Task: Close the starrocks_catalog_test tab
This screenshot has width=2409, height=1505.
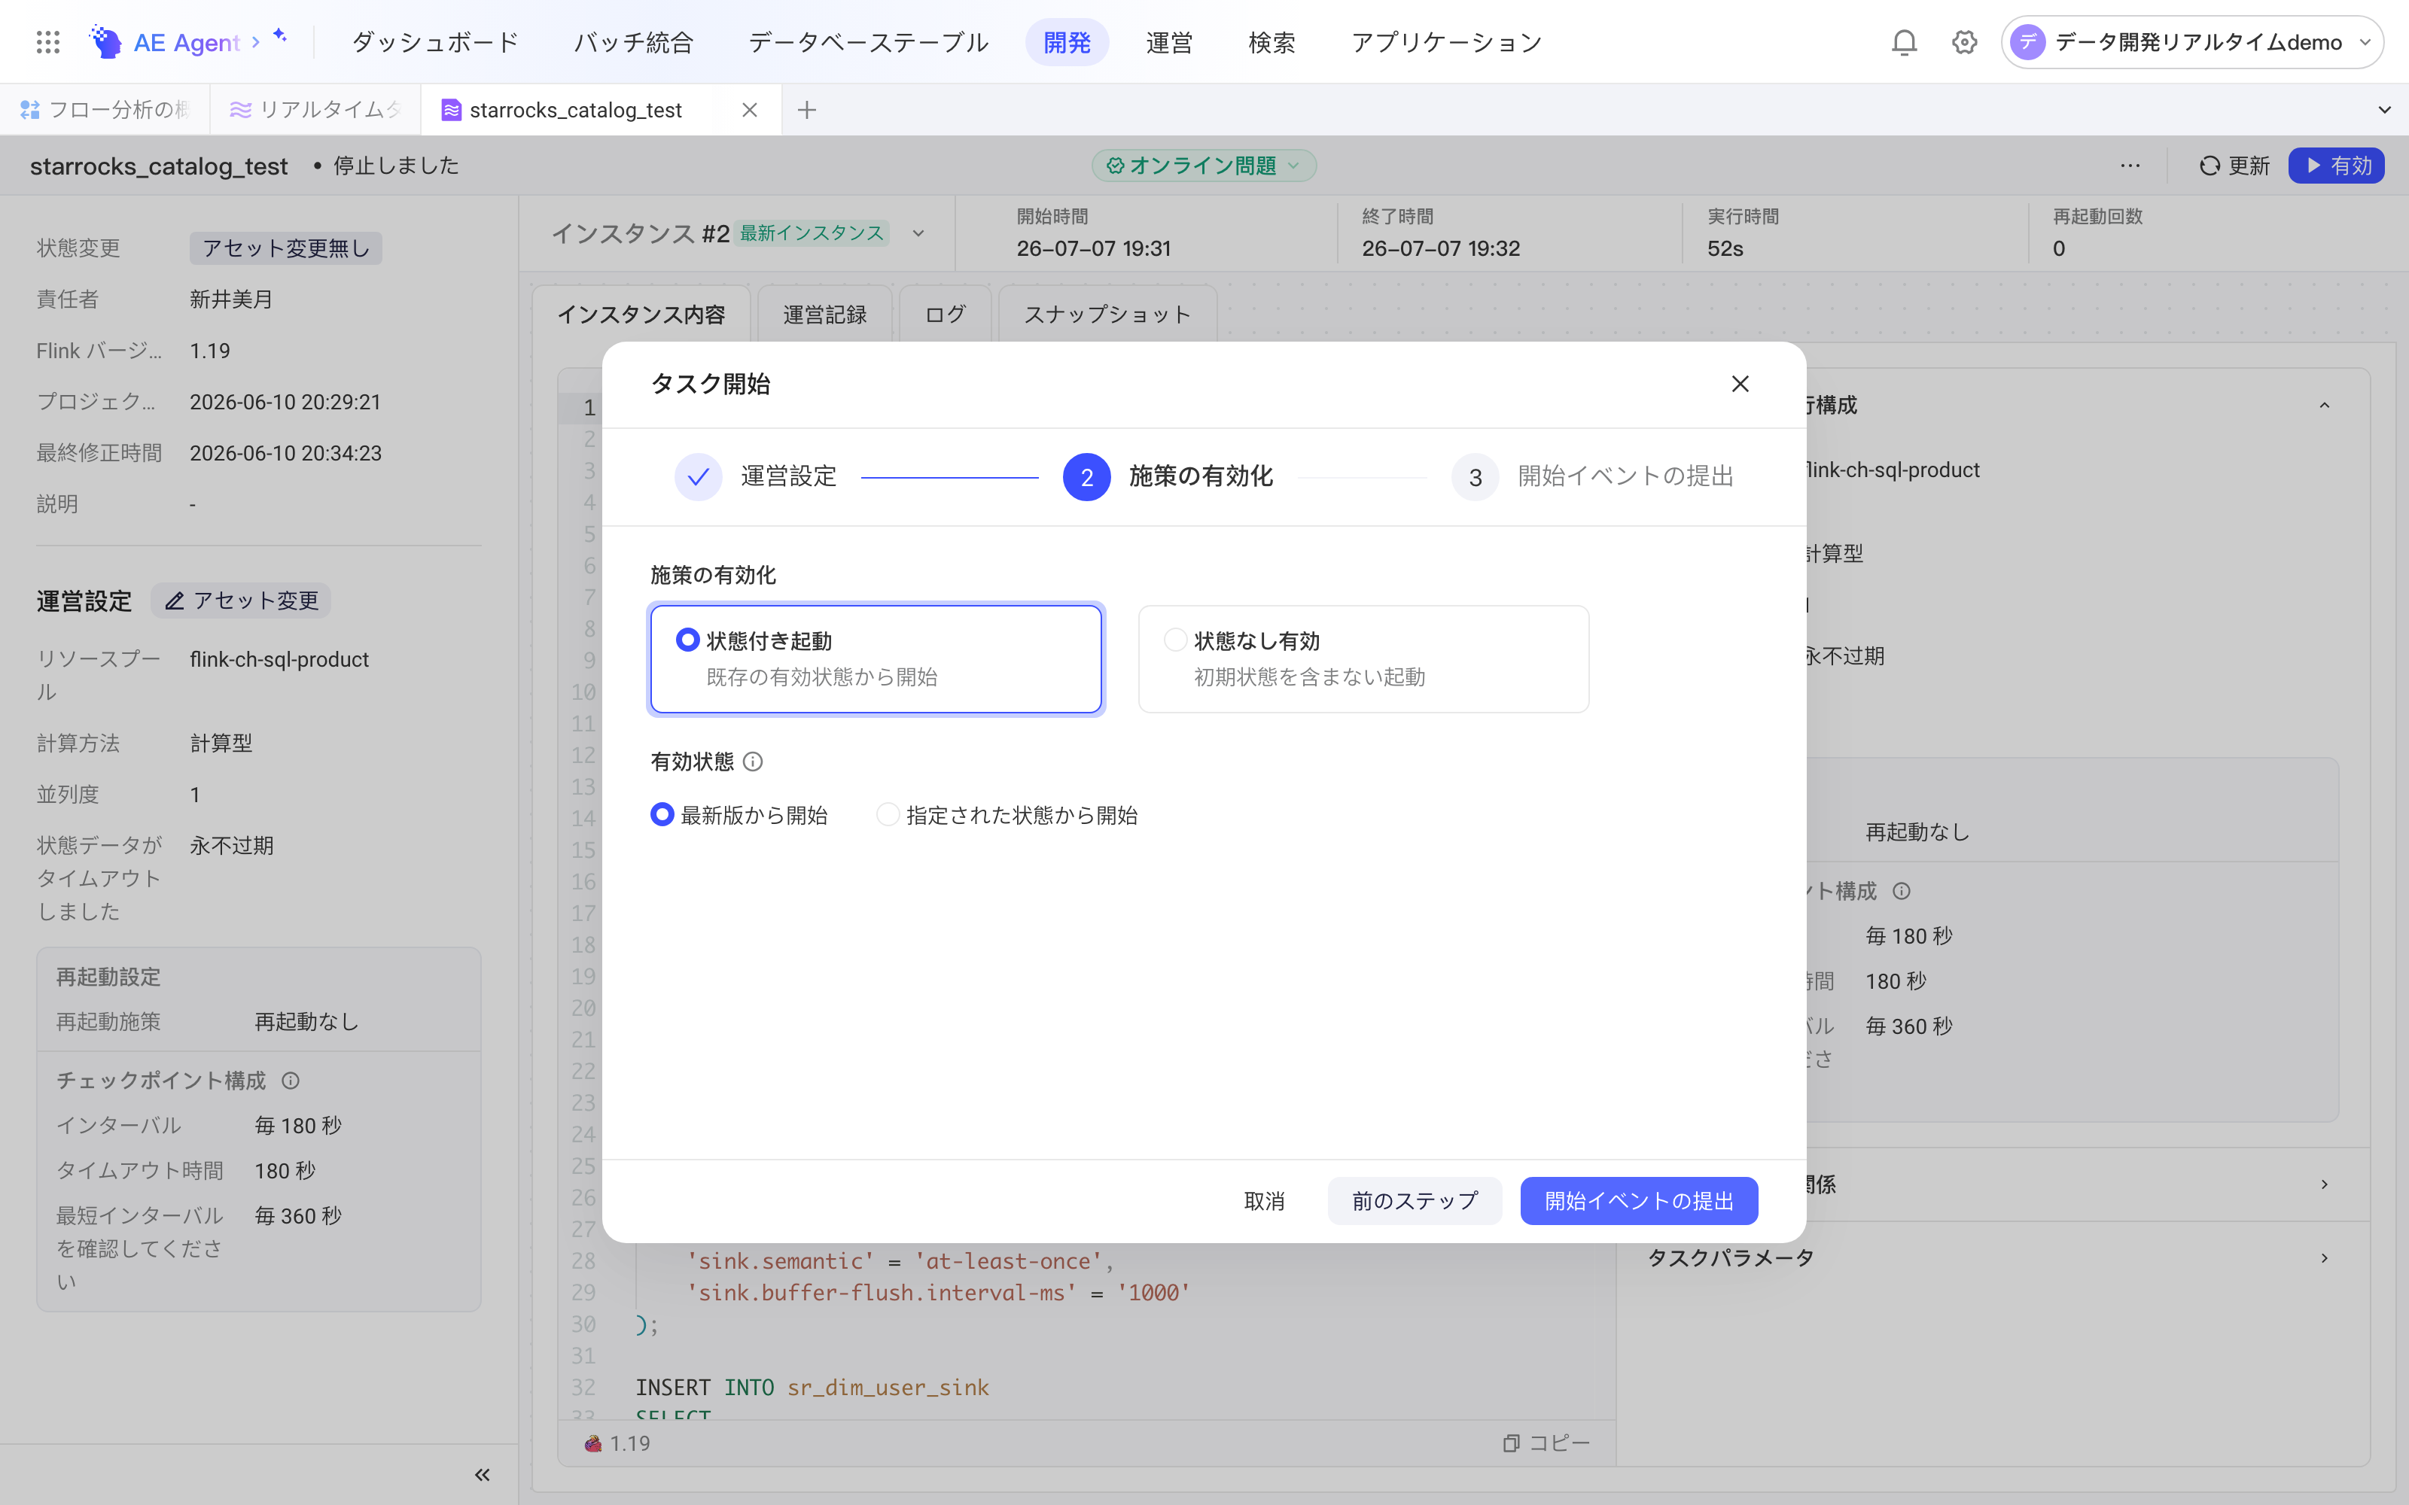Action: [x=750, y=110]
